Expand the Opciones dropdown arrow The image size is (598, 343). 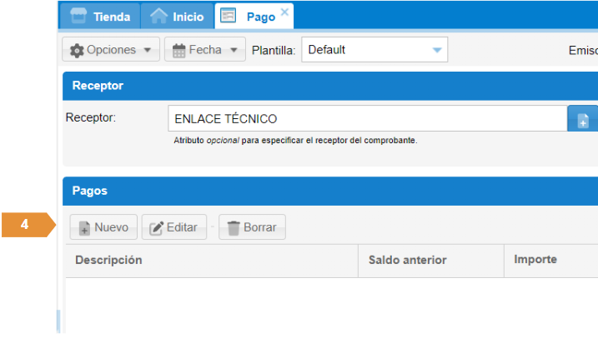(x=147, y=50)
